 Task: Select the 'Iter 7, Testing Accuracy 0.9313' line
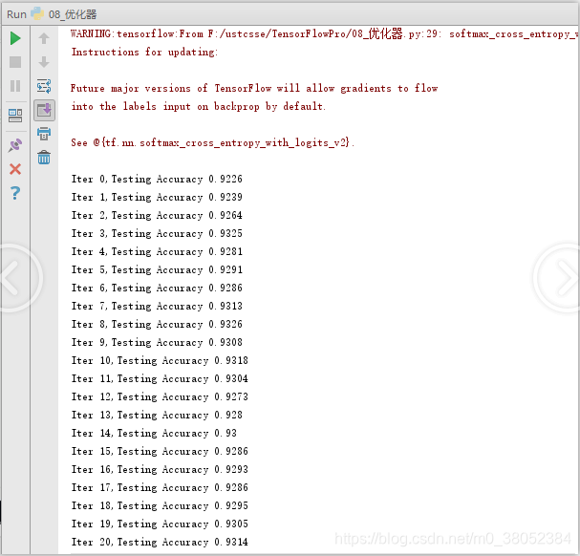point(157,306)
